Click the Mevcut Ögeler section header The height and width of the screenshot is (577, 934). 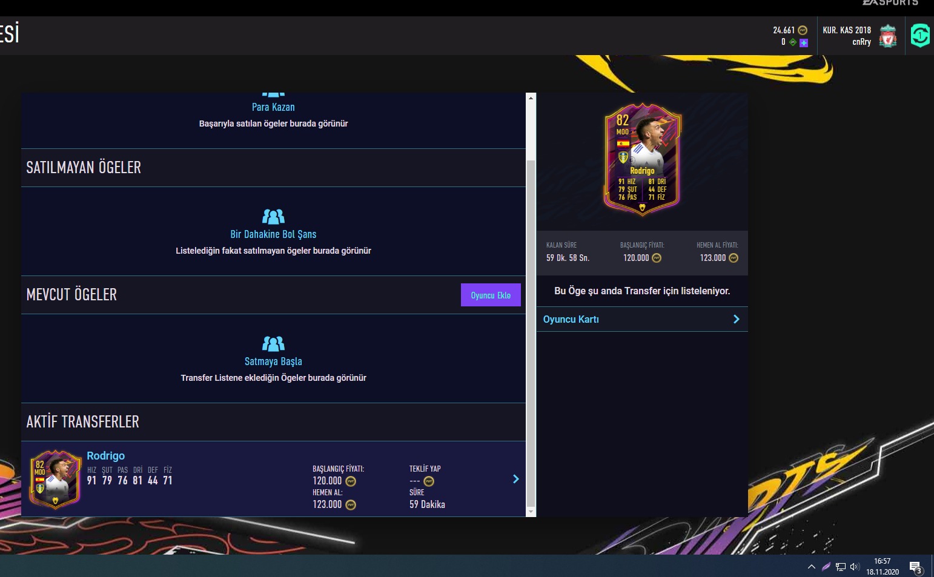coord(273,295)
